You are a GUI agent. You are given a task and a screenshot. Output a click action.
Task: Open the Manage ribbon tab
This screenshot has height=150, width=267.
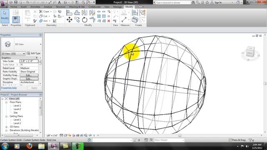[118, 7]
